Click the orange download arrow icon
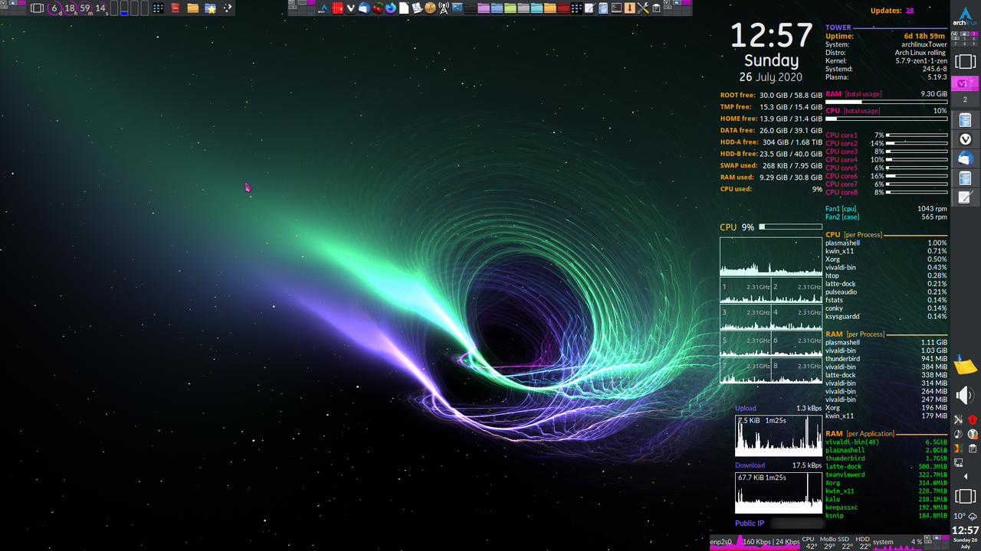 (629, 8)
